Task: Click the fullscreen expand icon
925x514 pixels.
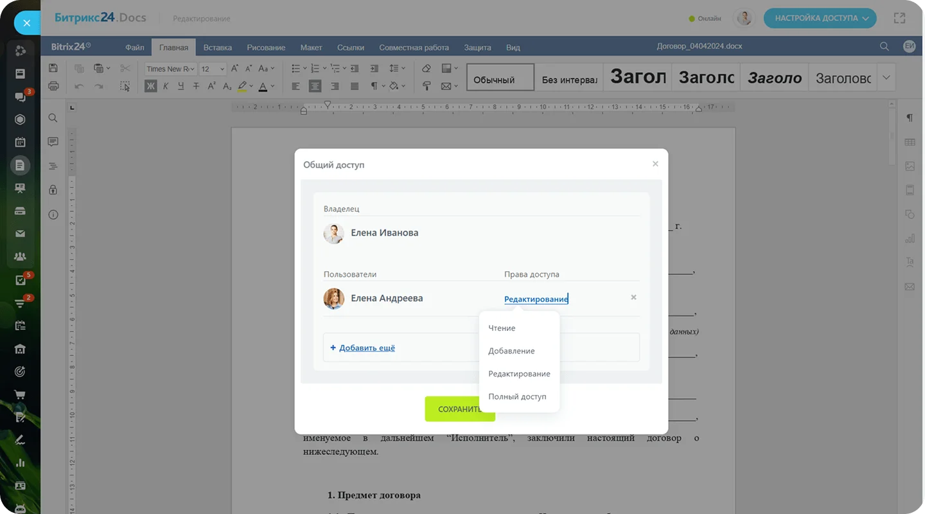Action: pyautogui.click(x=899, y=19)
